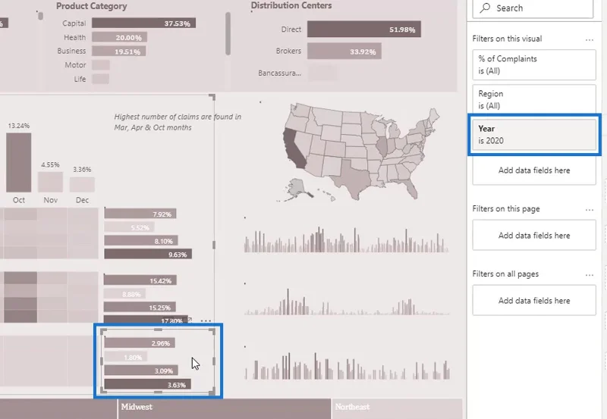Image resolution: width=607 pixels, height=419 pixels.
Task: Click Add data fields here under all pages
Action: [x=534, y=300]
